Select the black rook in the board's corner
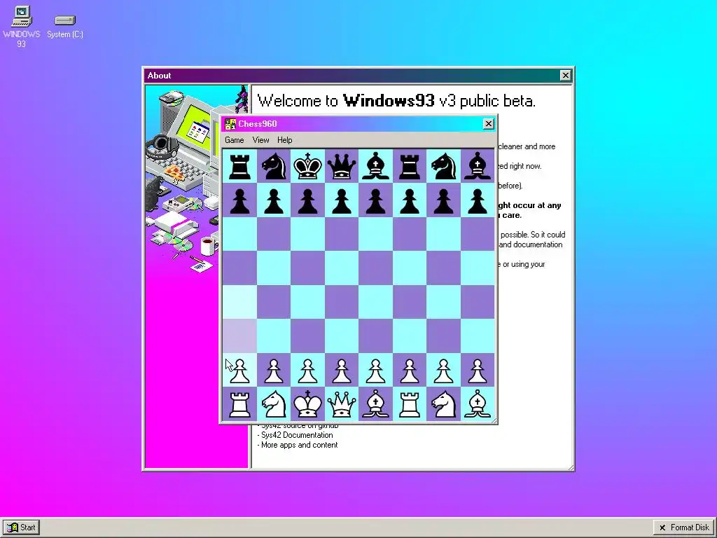Viewport: 717px width, 538px height. tap(239, 167)
